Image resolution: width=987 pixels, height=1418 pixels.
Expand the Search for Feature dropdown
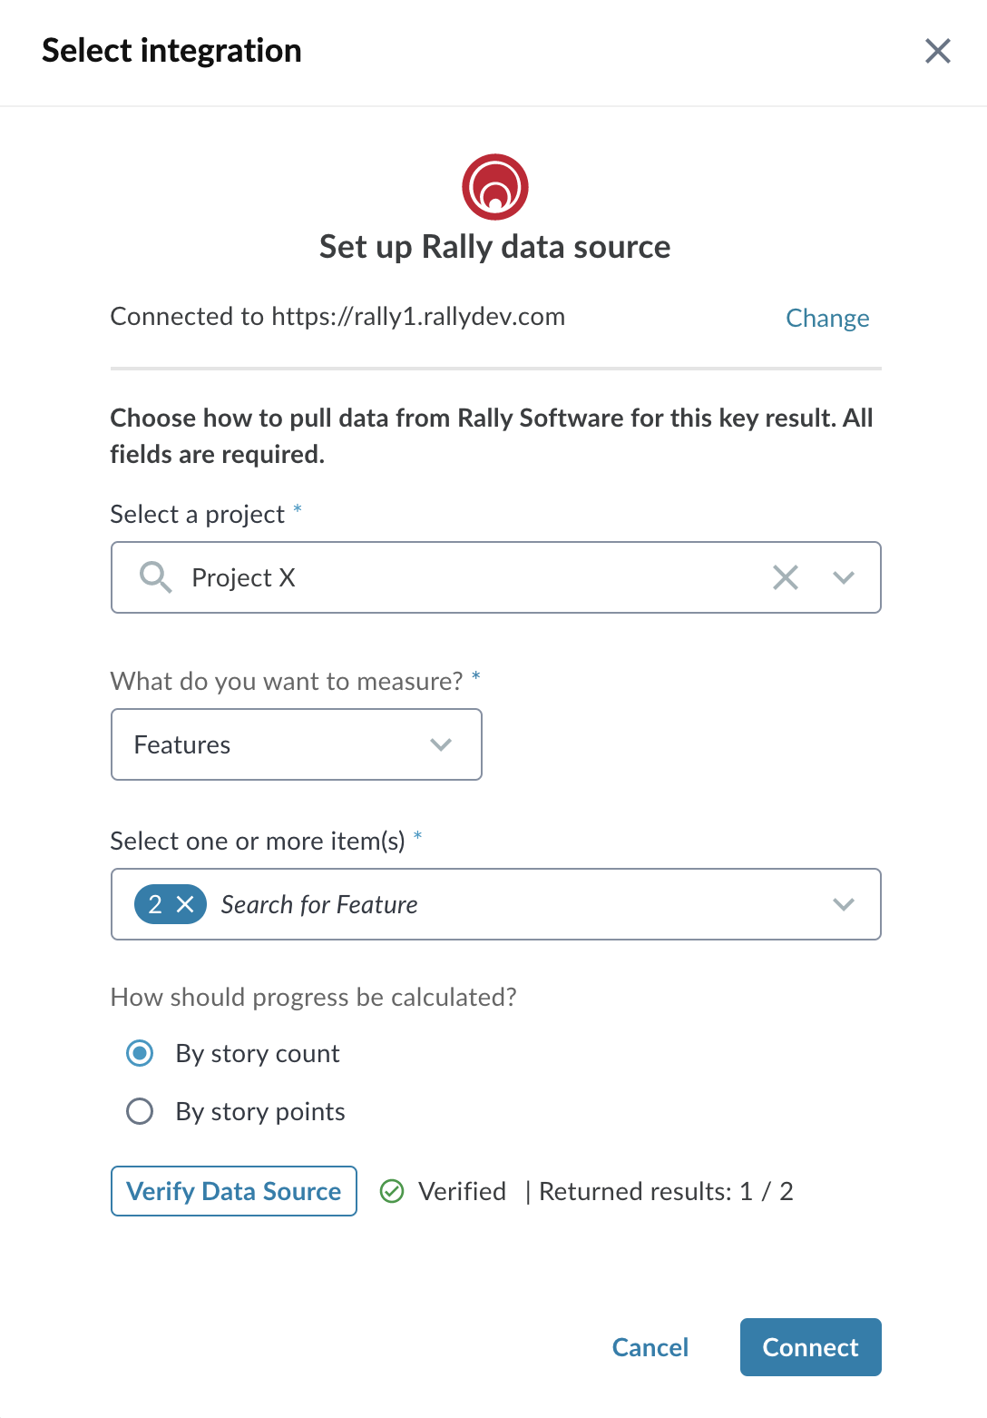coord(844,904)
